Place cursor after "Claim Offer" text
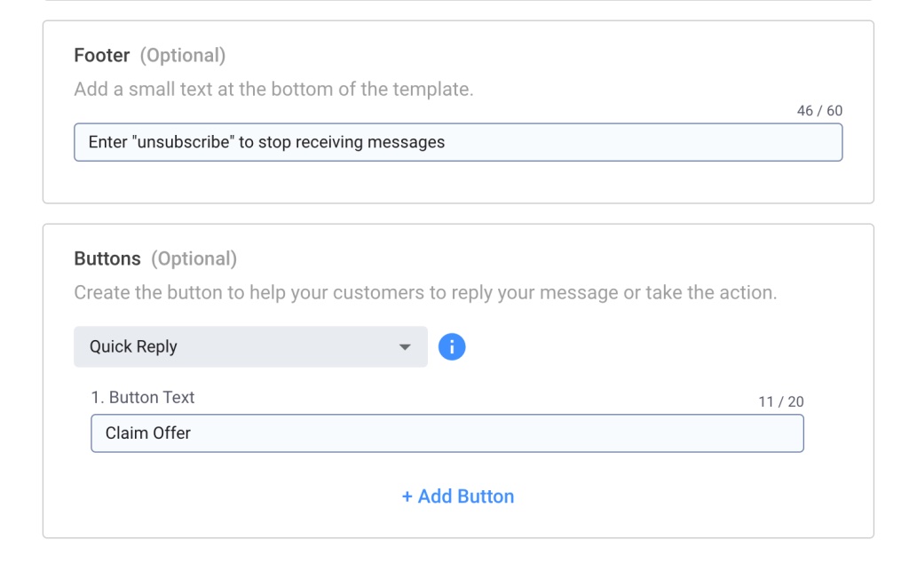Screen dimensions: 909x587 [193, 433]
